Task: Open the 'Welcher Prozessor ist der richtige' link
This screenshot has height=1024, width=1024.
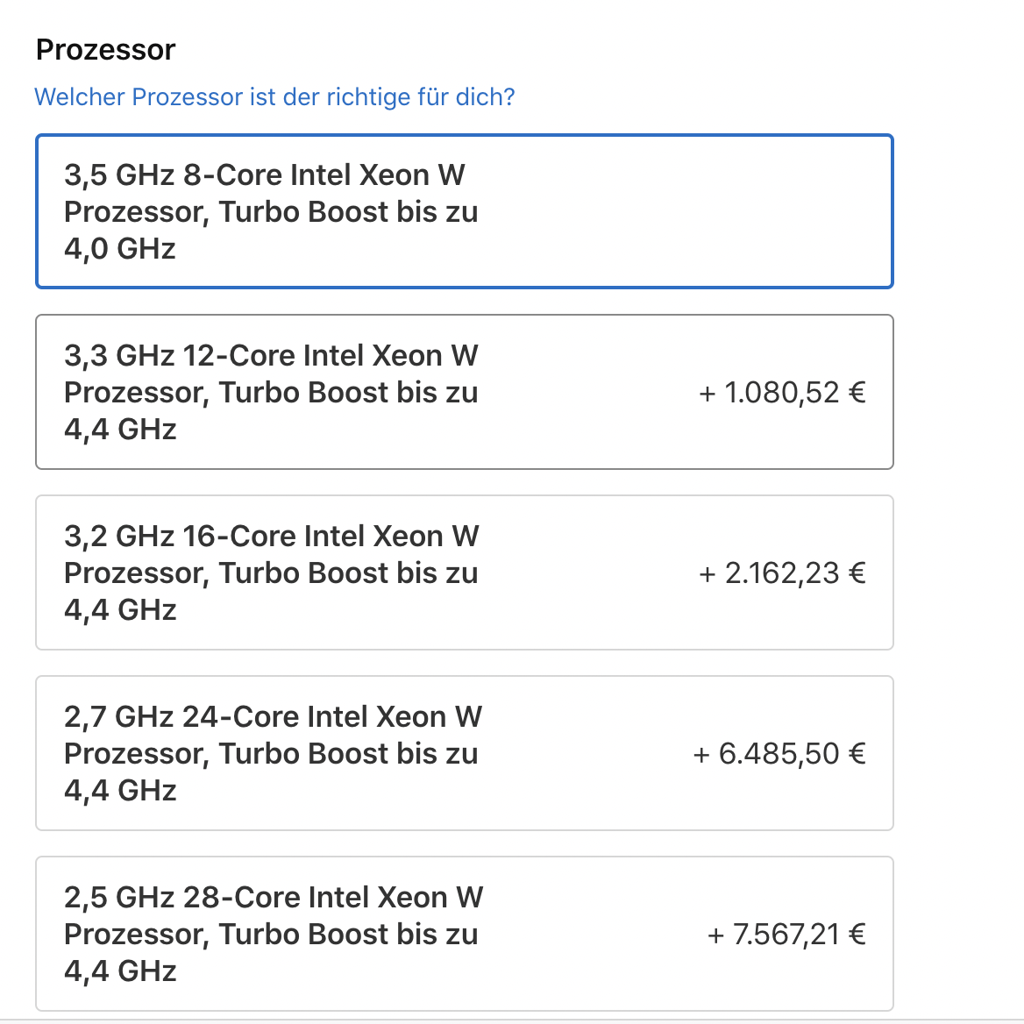Action: 274,96
